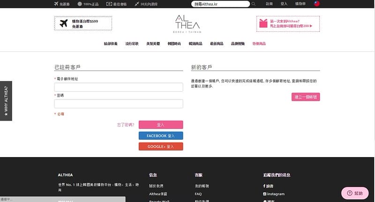
Task: Click the pink gift box icon
Action: point(263,23)
